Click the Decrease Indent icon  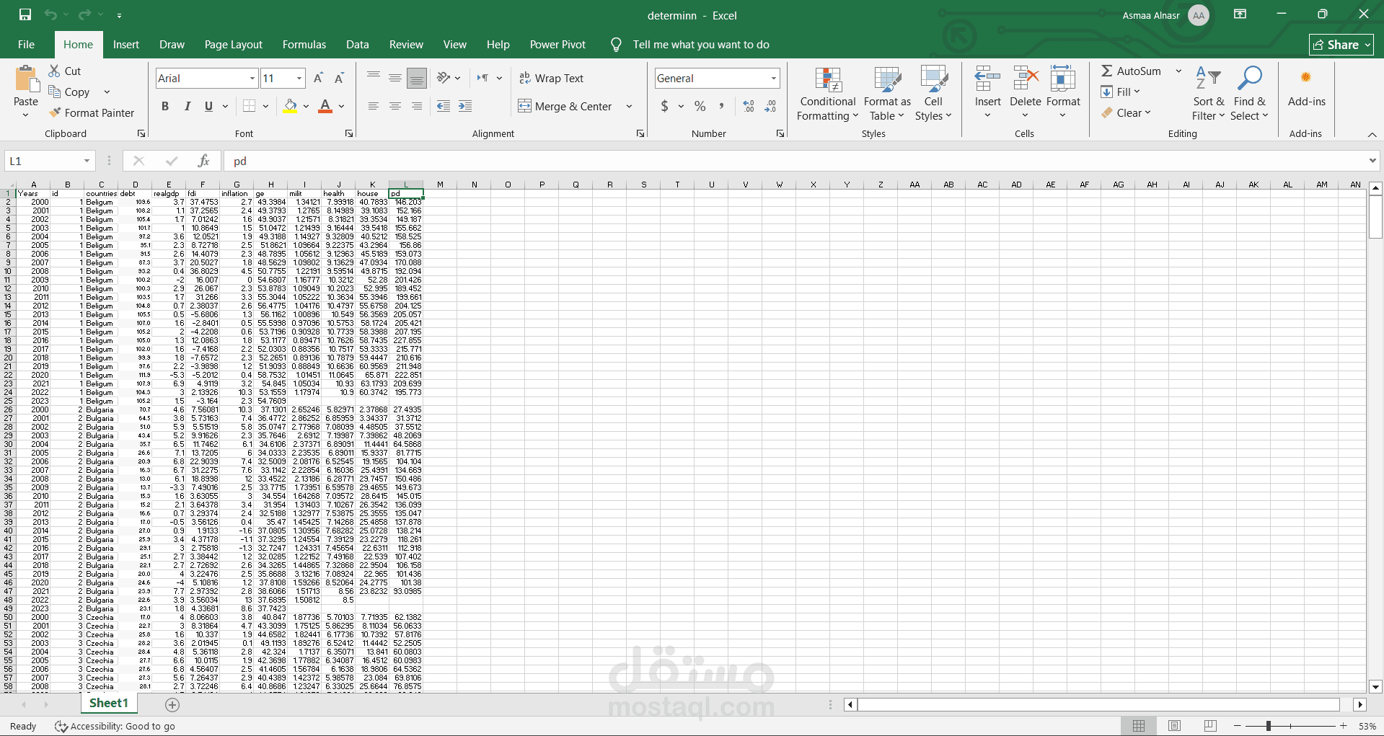click(x=444, y=106)
